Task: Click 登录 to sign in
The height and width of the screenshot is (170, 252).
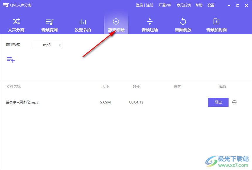Action: pos(139,5)
